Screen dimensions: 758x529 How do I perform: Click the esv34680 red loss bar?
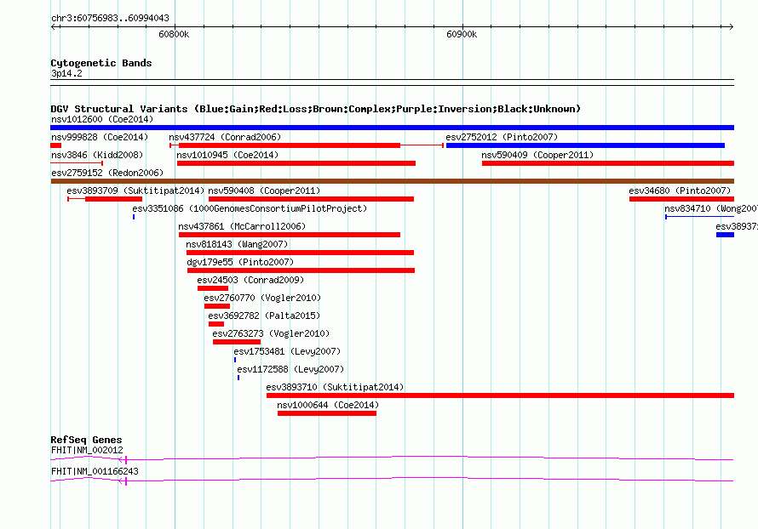coord(681,199)
